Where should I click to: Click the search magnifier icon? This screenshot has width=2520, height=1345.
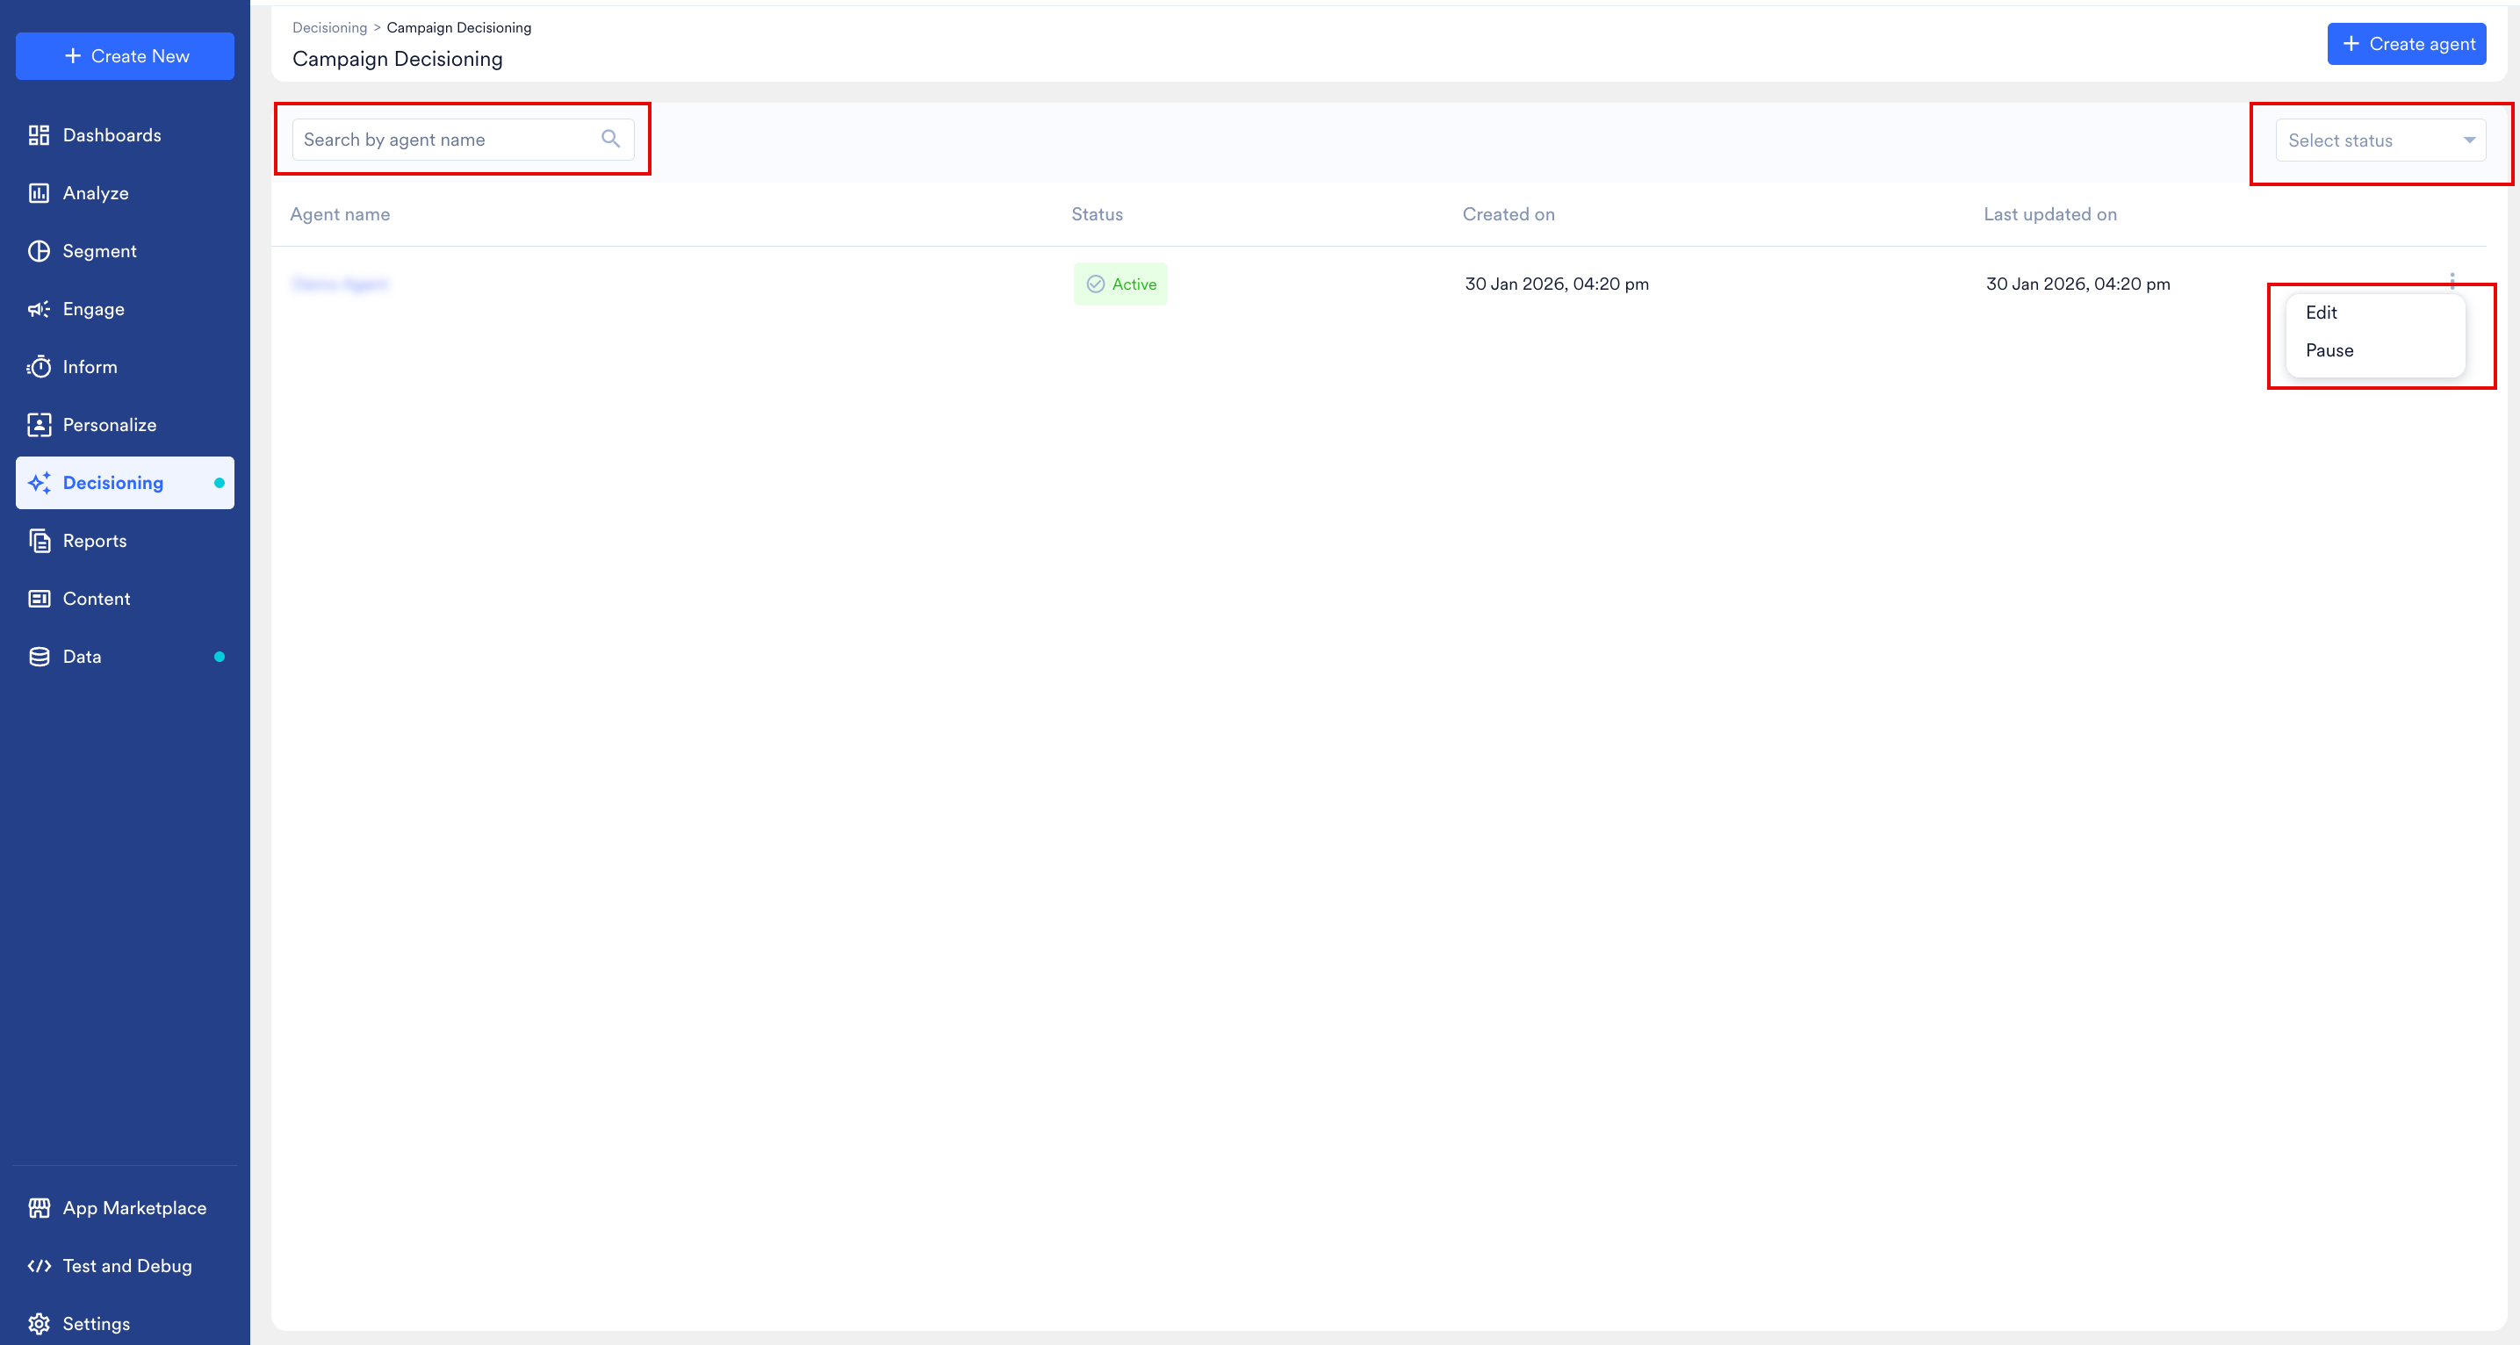pos(610,139)
